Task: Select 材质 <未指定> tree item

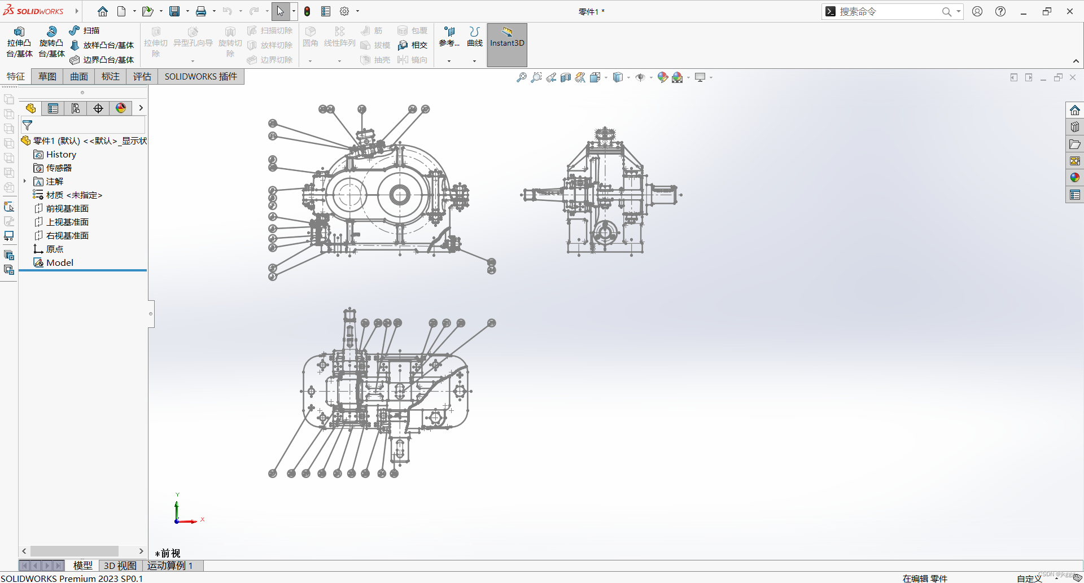Action: 68,195
